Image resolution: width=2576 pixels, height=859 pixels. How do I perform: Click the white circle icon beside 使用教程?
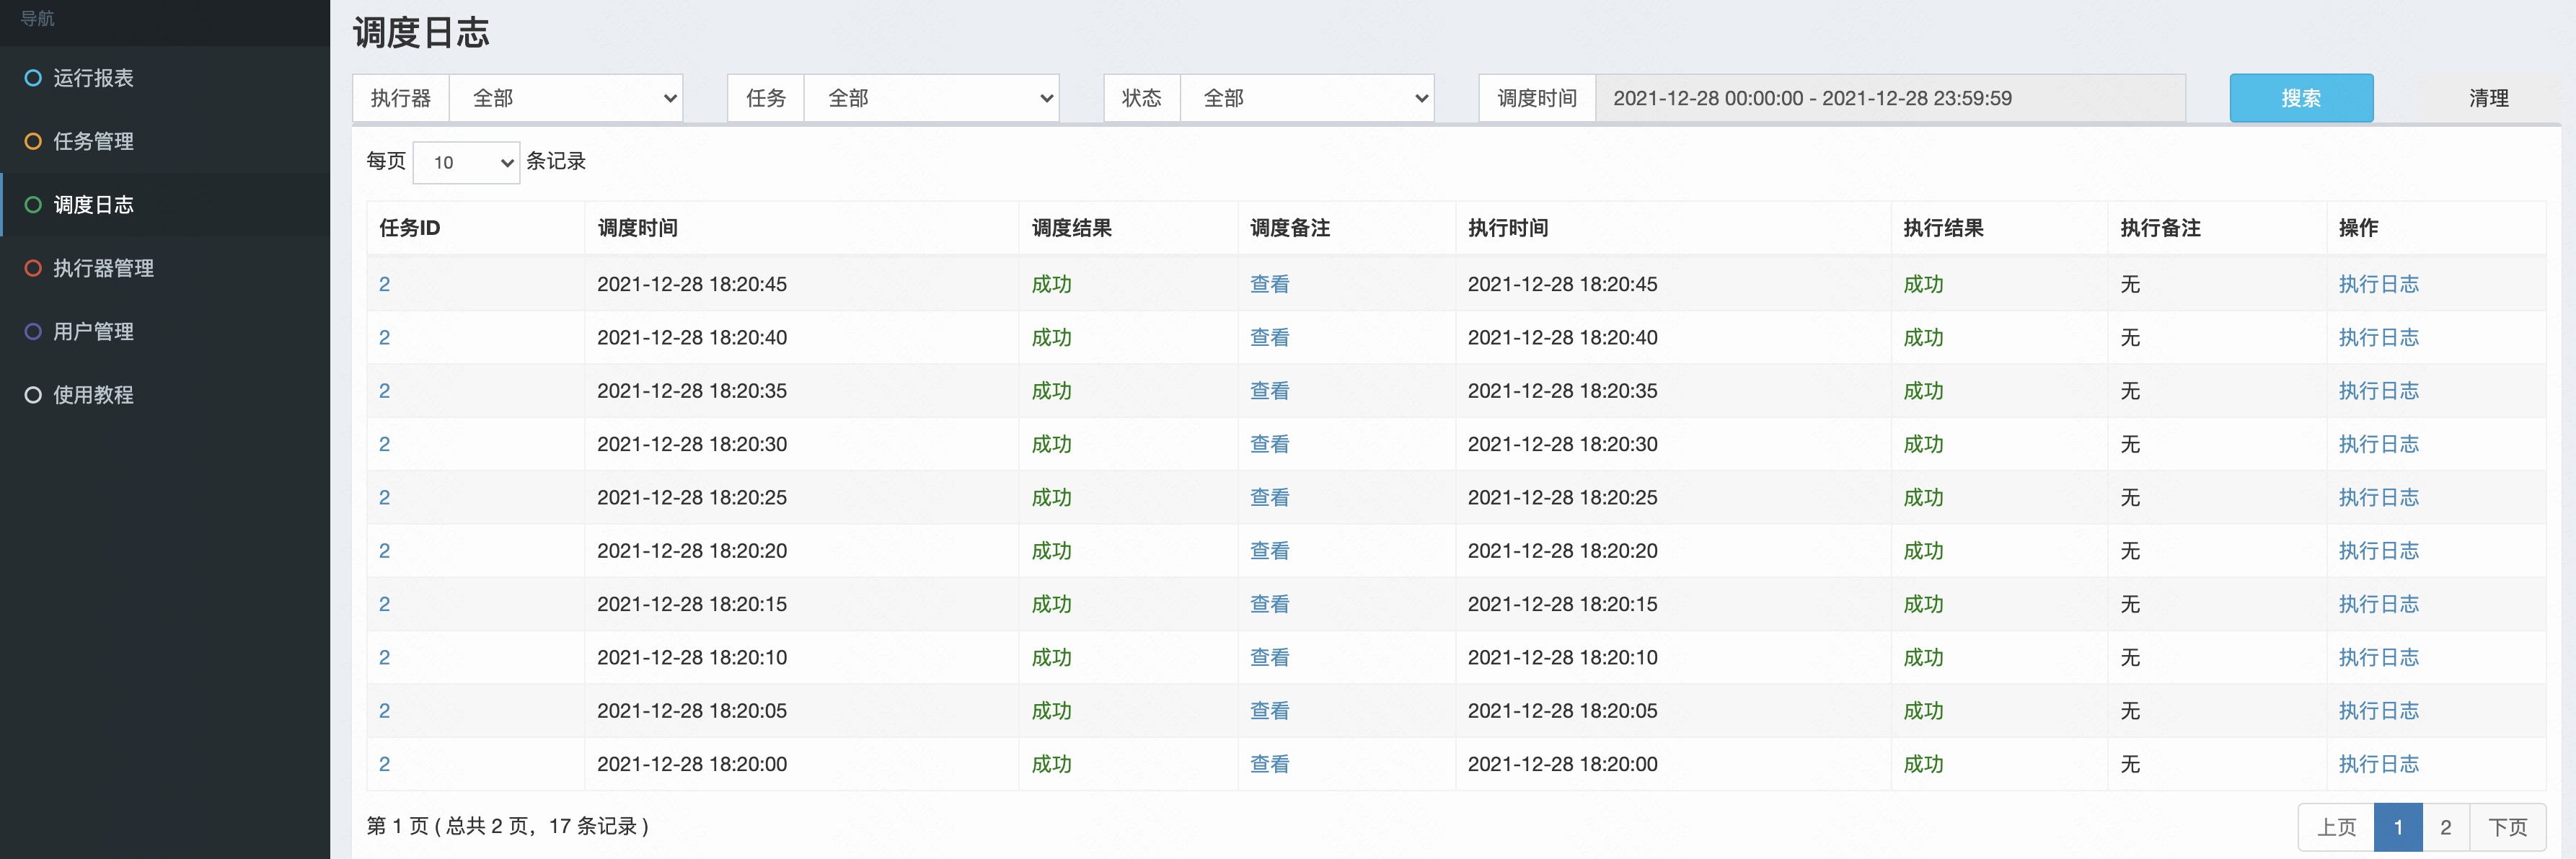click(x=33, y=394)
